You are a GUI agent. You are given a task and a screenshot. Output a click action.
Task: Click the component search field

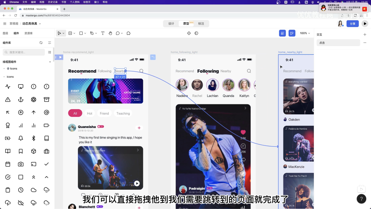(24, 52)
